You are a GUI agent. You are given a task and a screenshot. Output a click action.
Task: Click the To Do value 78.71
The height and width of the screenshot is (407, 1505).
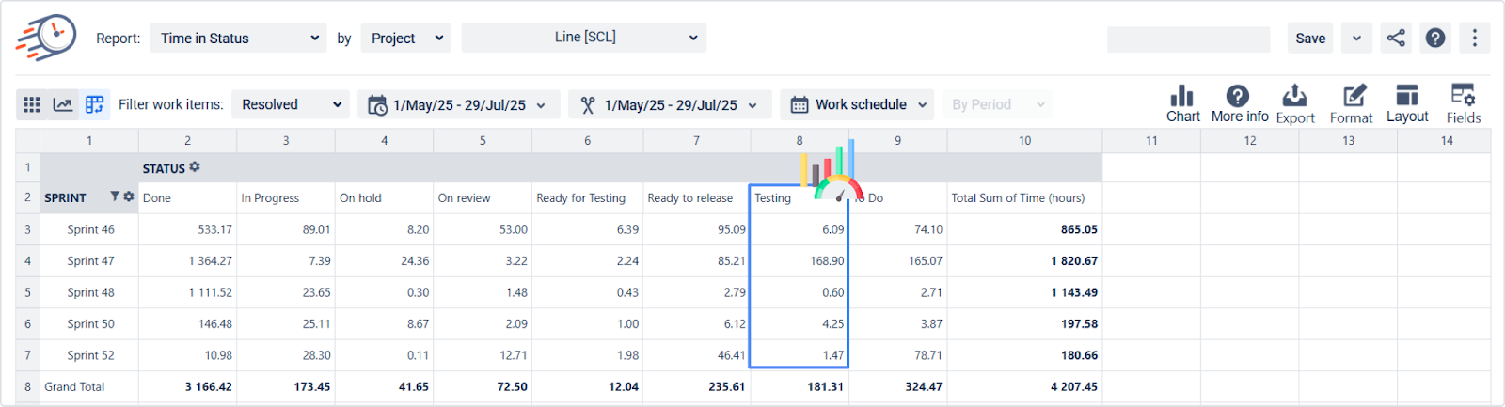898,355
